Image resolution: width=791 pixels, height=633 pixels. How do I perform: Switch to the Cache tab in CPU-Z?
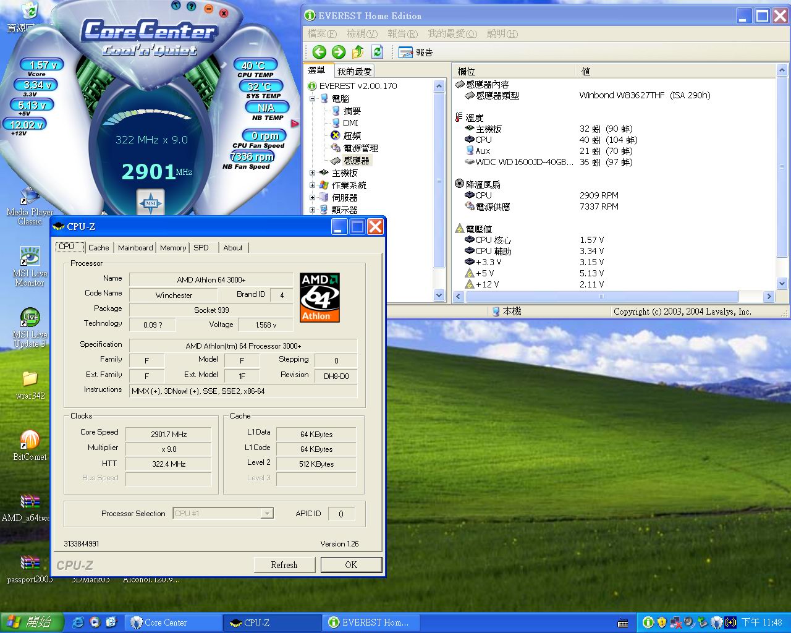click(98, 248)
